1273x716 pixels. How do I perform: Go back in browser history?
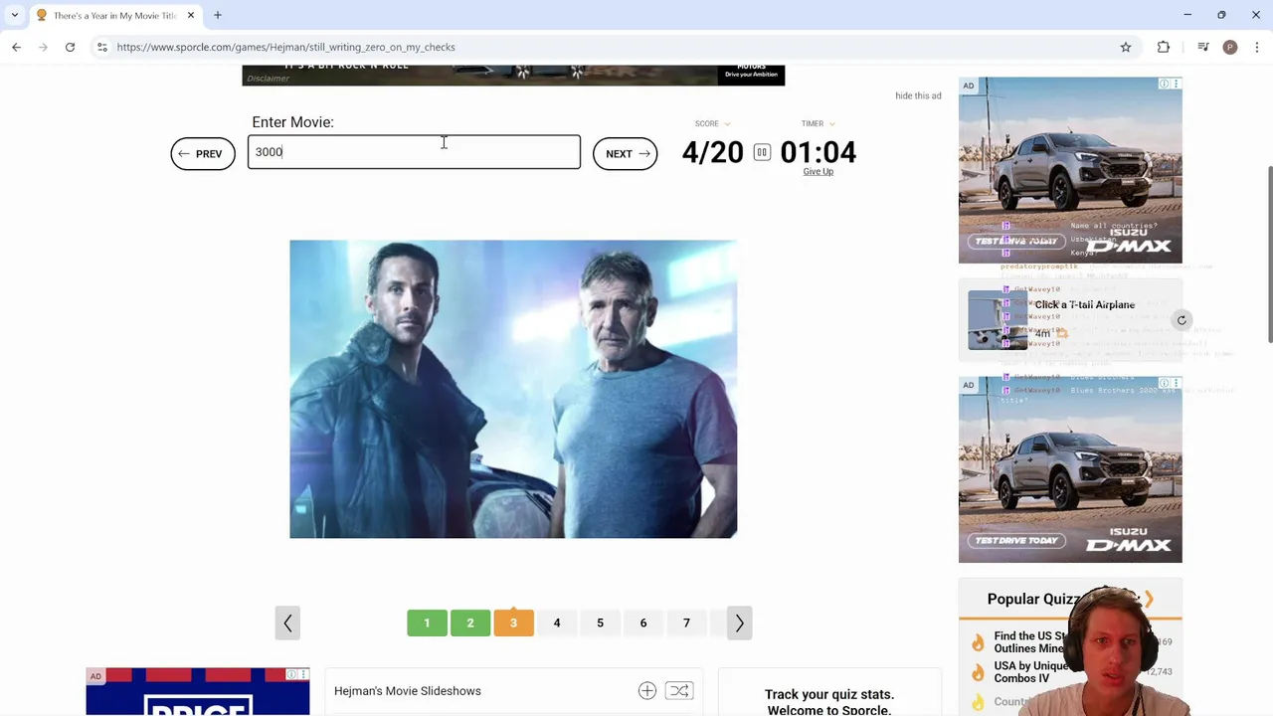tap(16, 47)
